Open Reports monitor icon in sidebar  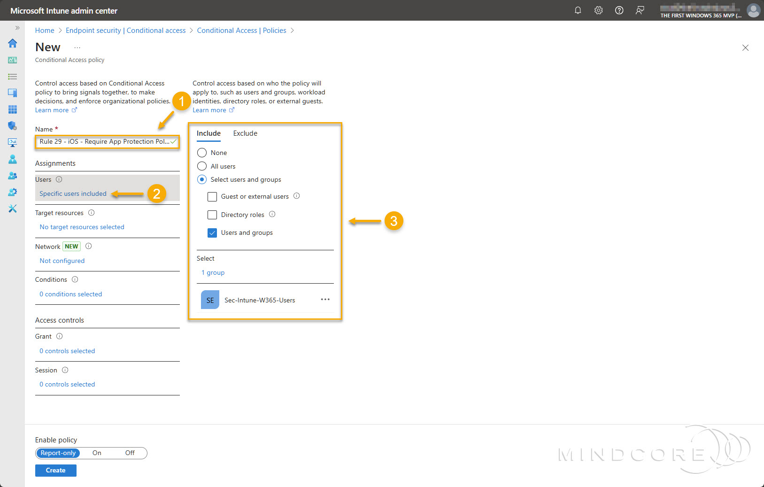click(x=12, y=142)
